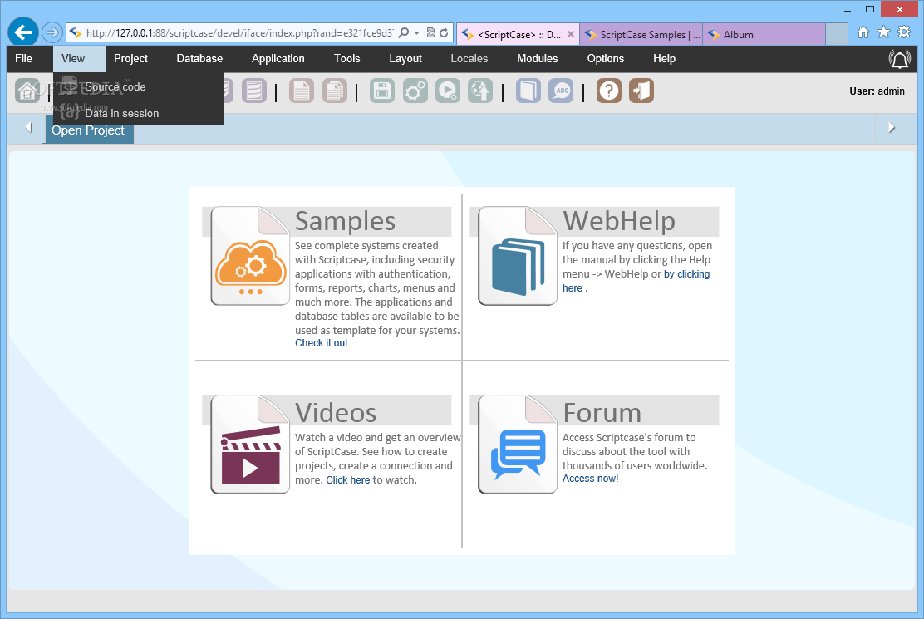Switch to ScriptCase Samples browser tab
The width and height of the screenshot is (924, 619).
(x=641, y=35)
